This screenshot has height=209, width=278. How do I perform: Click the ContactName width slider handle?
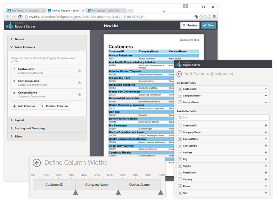[x=161, y=192]
